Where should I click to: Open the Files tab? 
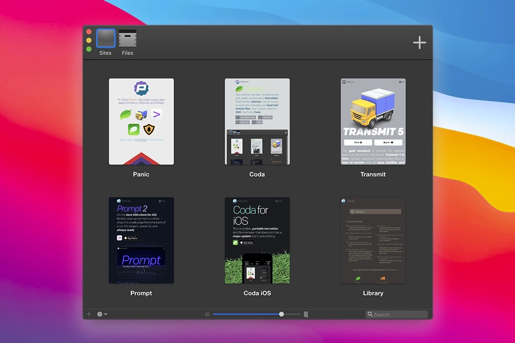pyautogui.click(x=127, y=39)
